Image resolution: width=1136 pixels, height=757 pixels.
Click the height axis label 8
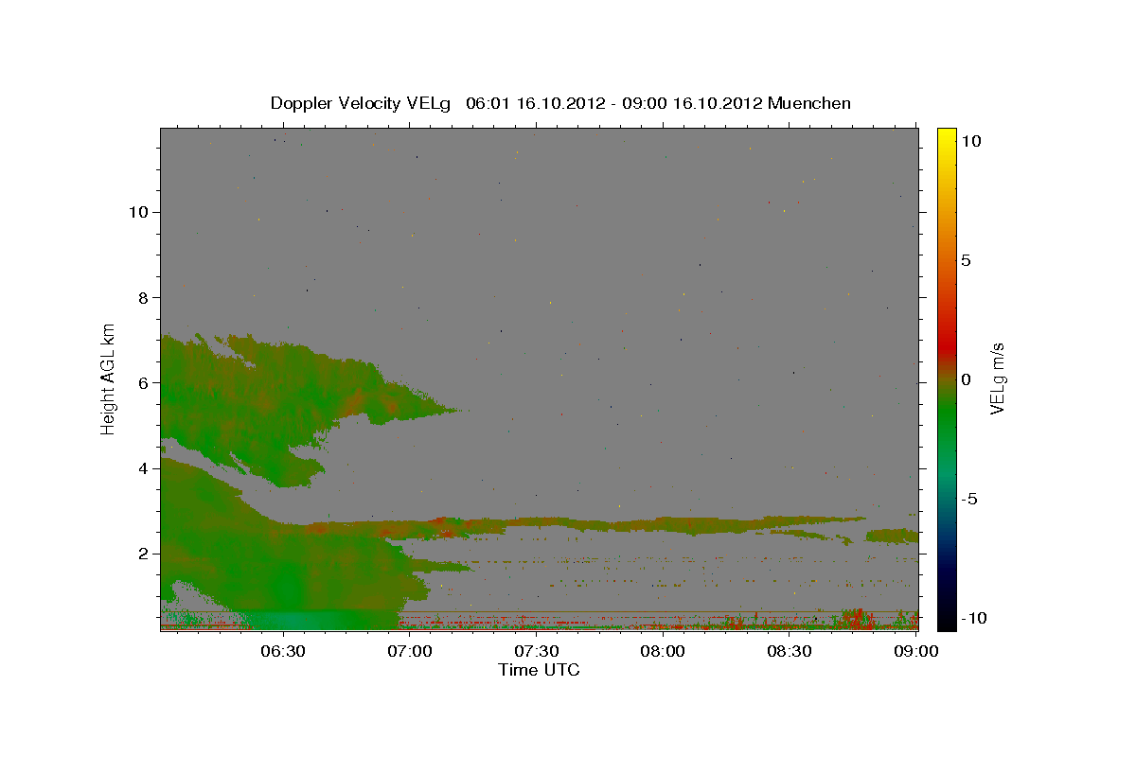pyautogui.click(x=143, y=297)
